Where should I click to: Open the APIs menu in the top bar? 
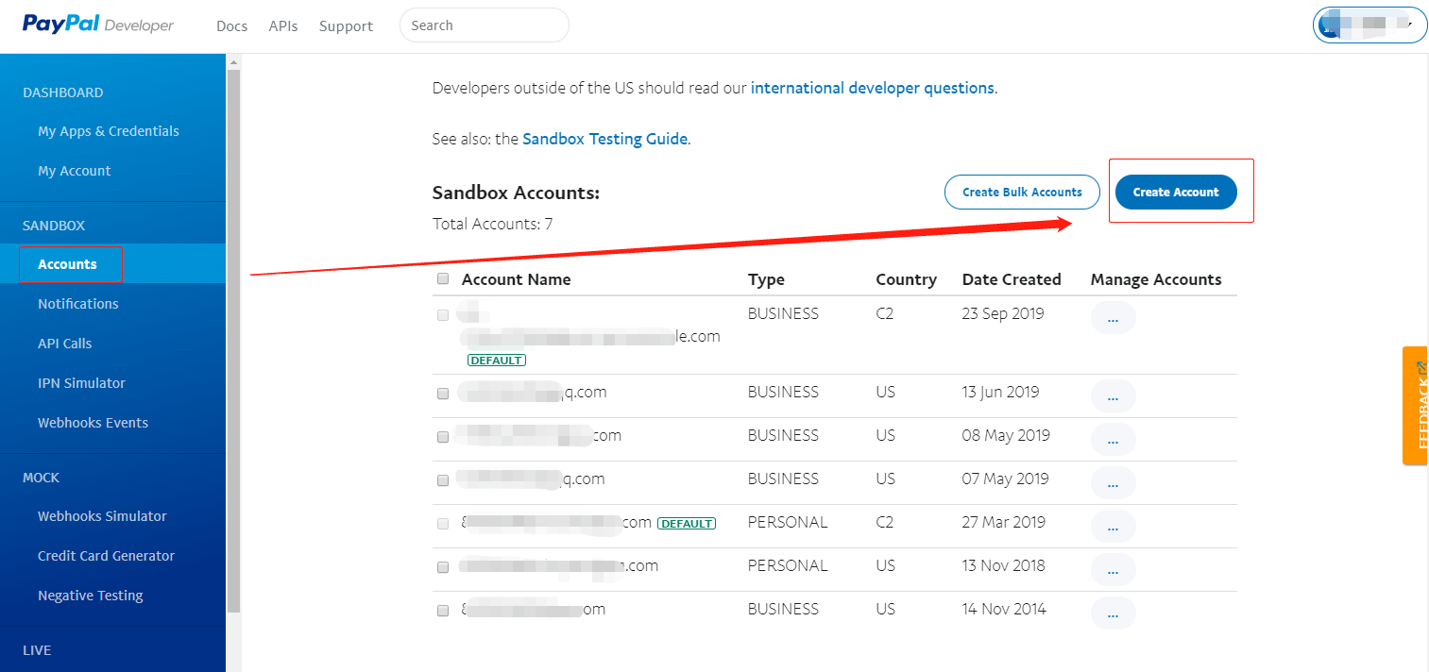(x=283, y=26)
